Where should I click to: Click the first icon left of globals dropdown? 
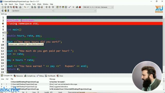click(3, 11)
